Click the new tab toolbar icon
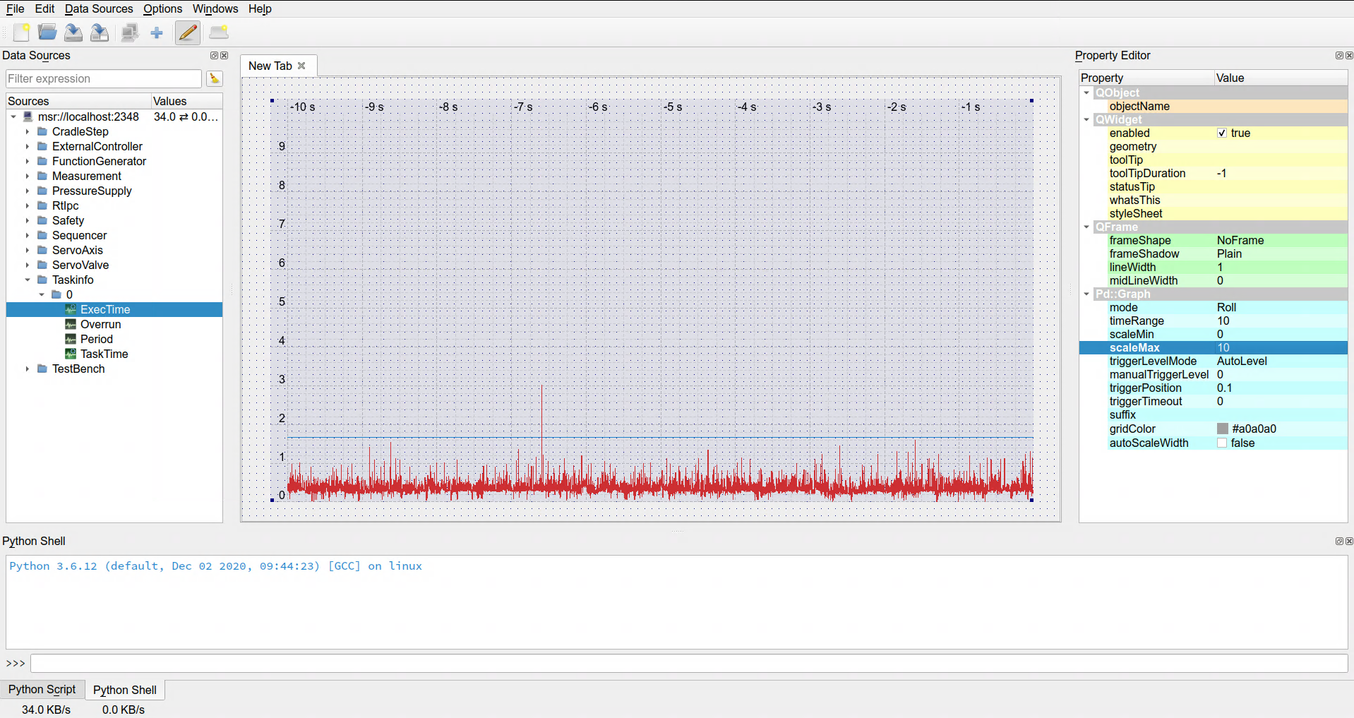Viewport: 1354px width, 718px height. point(219,32)
